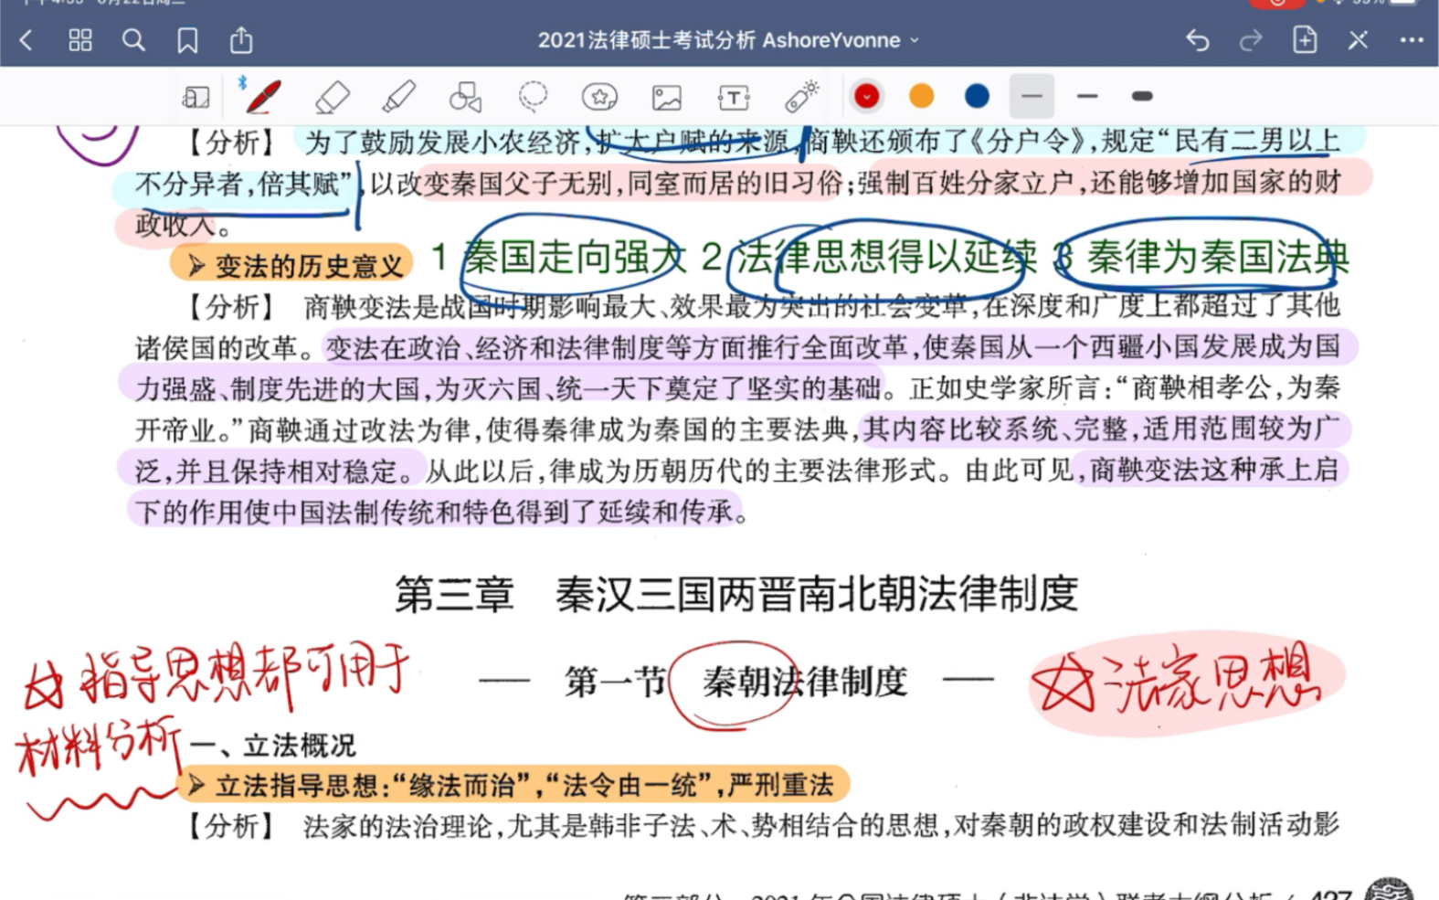1439x900 pixels.
Task: Add a new page
Action: pyautogui.click(x=1305, y=40)
